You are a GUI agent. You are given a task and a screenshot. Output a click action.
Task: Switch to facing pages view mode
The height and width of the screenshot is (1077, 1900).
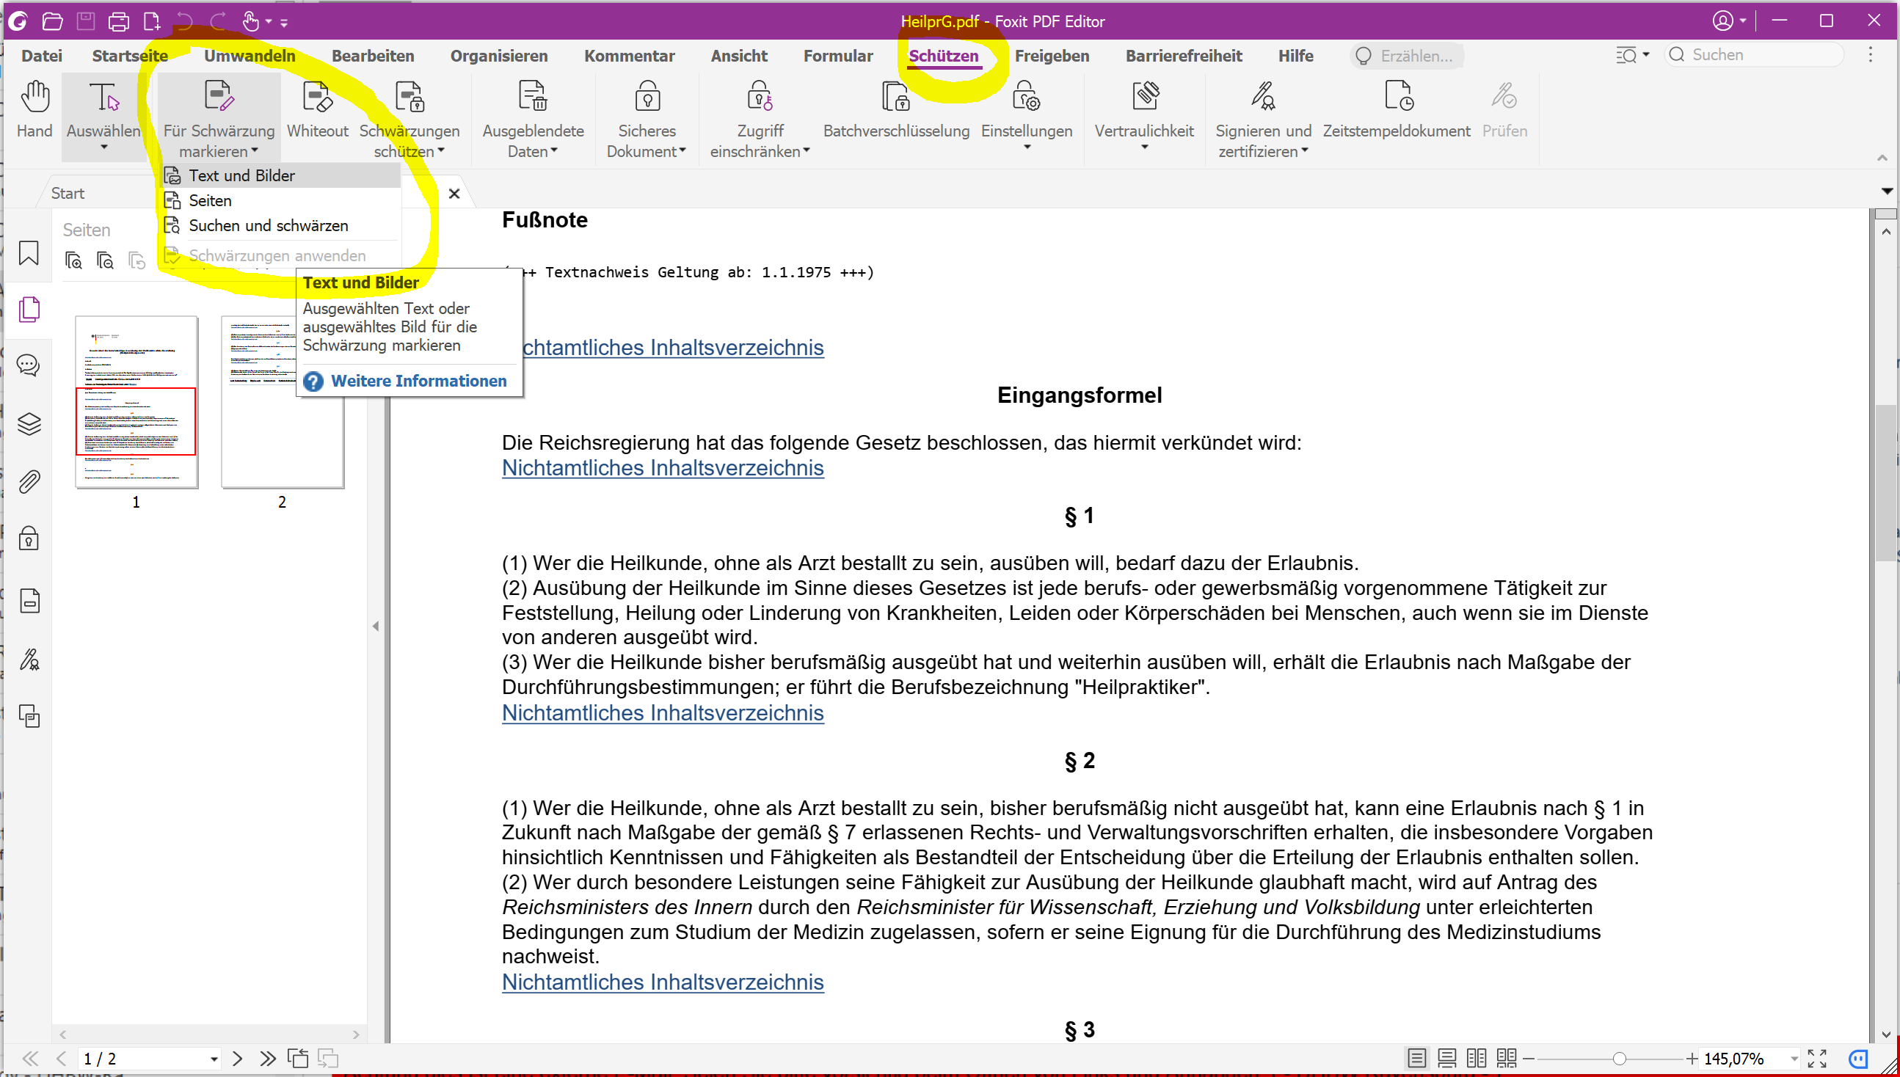coord(1476,1059)
